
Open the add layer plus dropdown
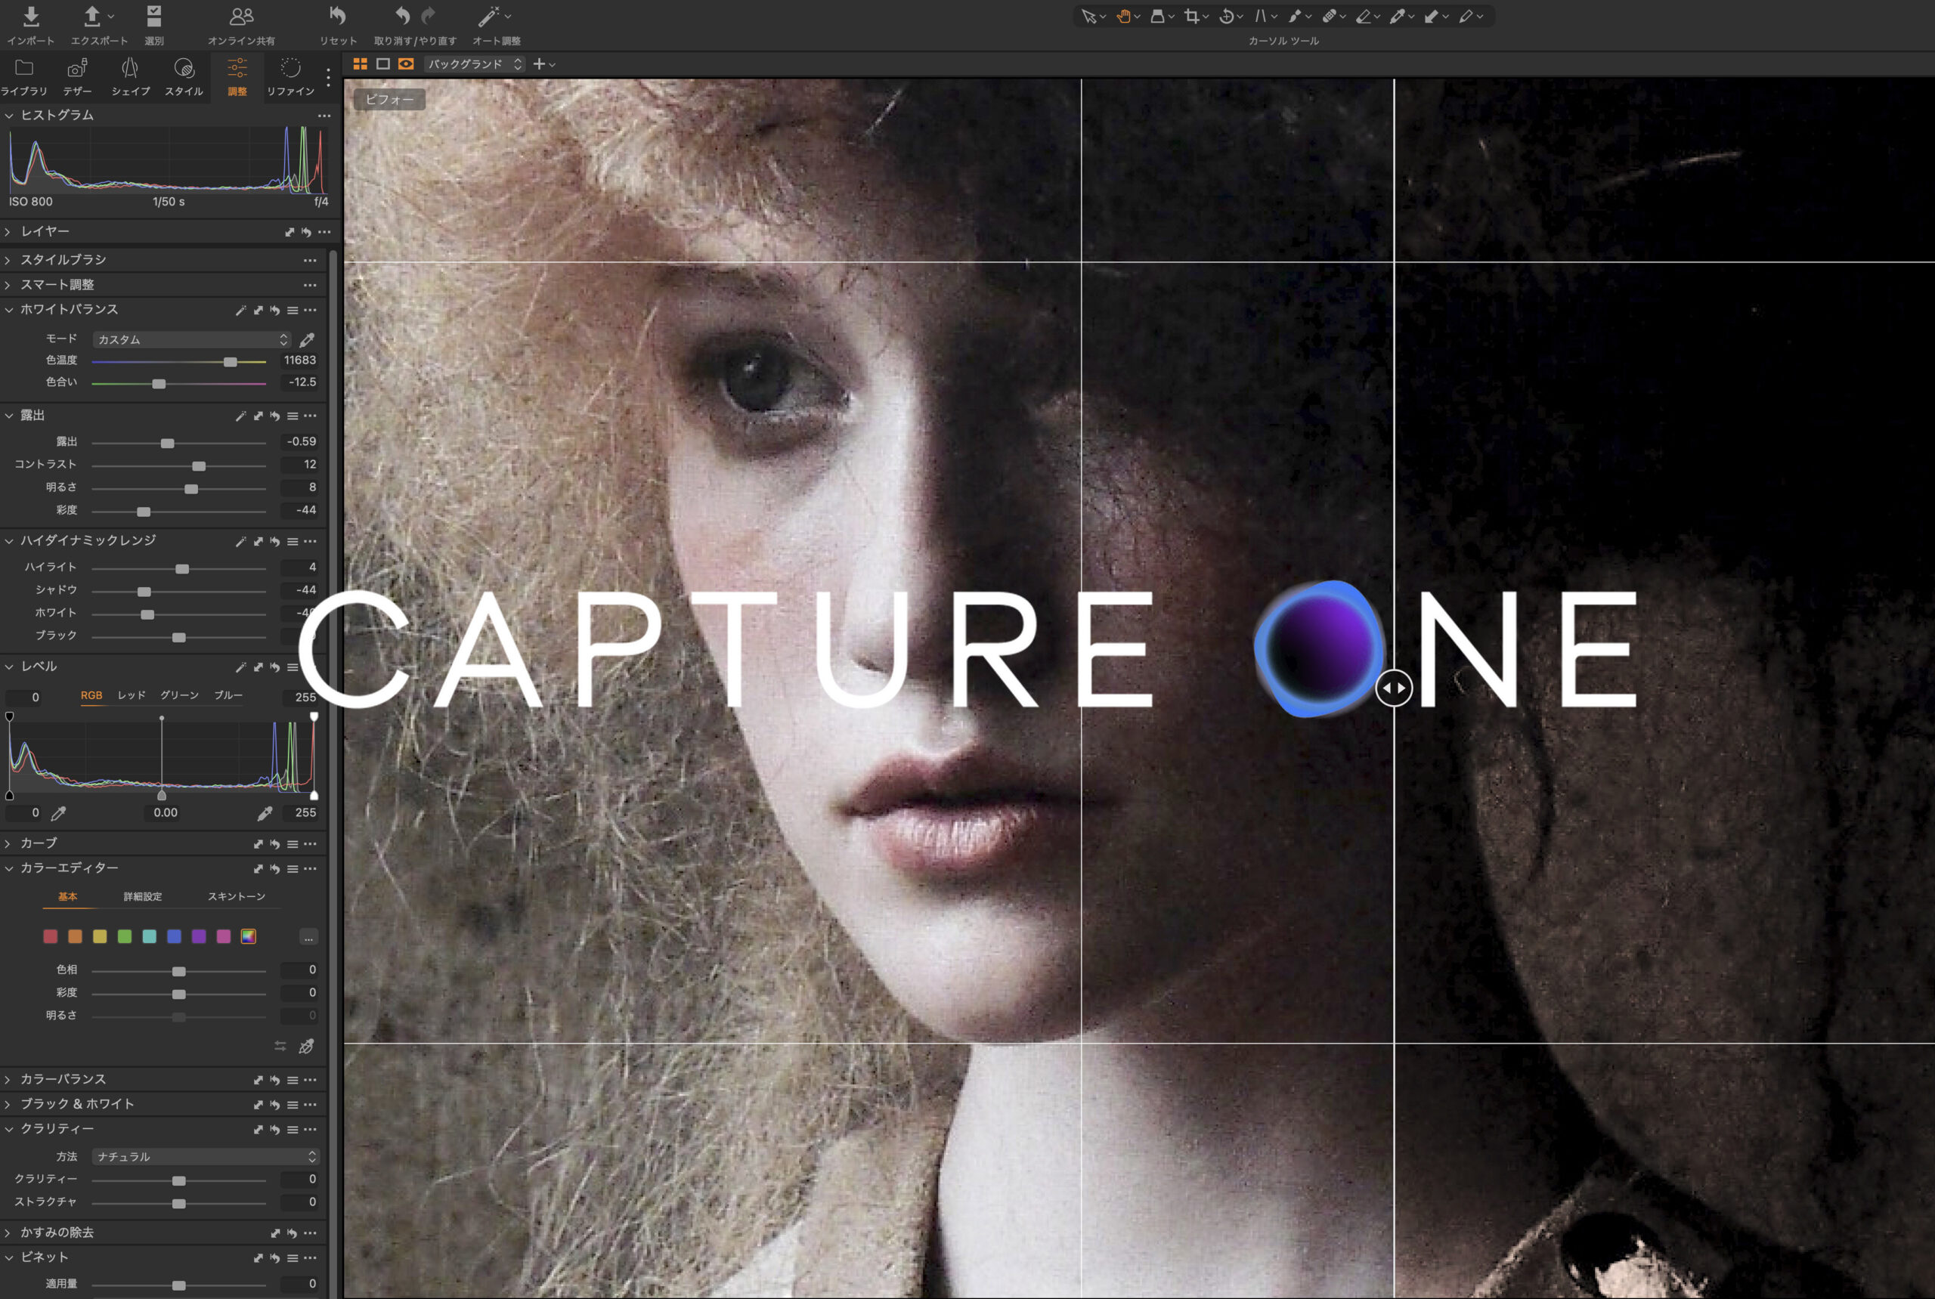click(543, 63)
